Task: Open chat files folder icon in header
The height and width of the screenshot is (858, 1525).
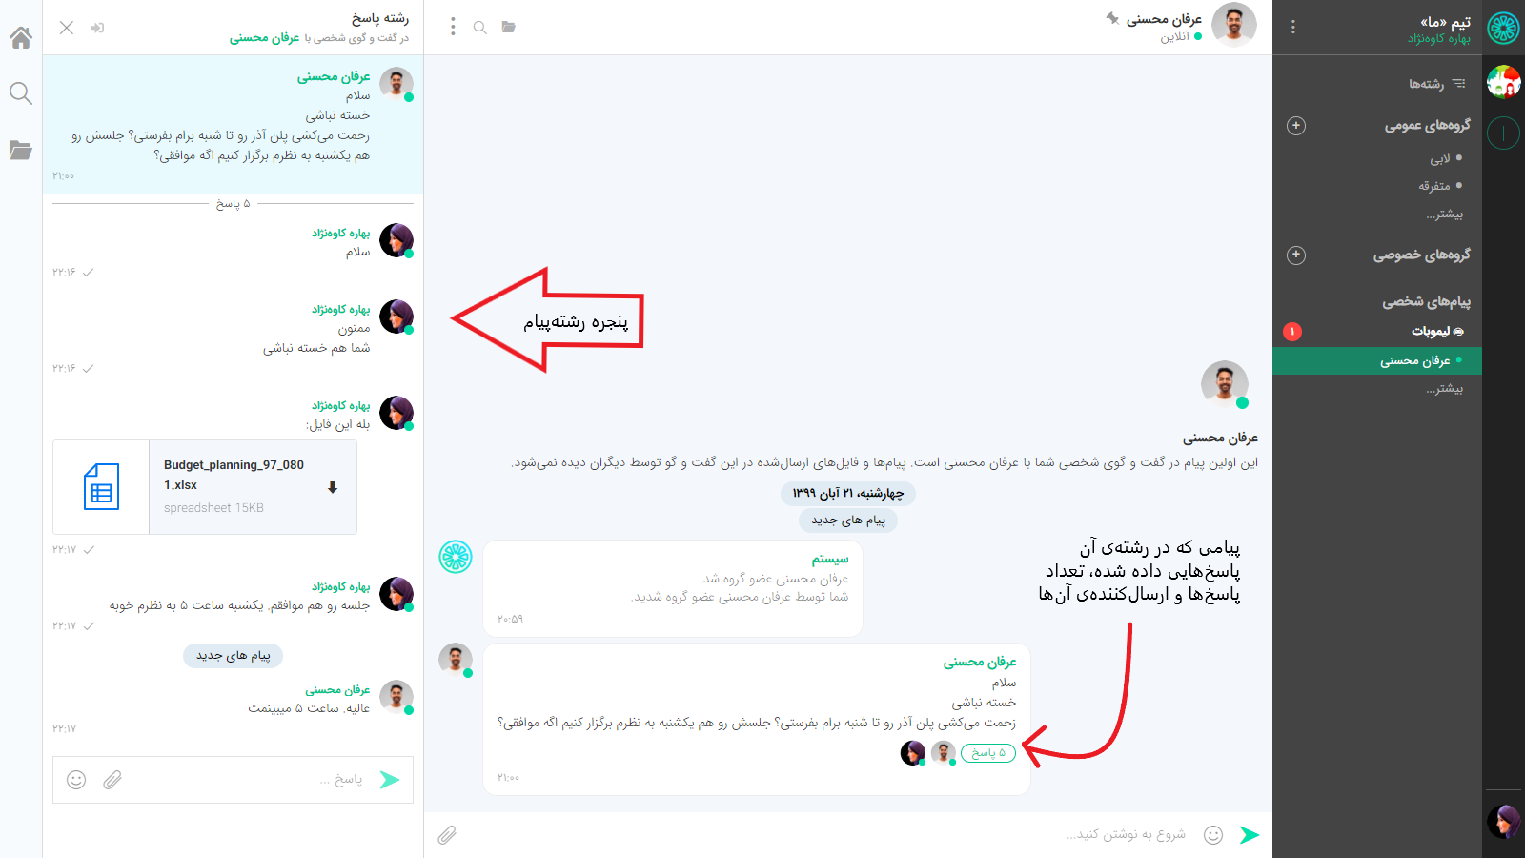Action: click(x=509, y=28)
